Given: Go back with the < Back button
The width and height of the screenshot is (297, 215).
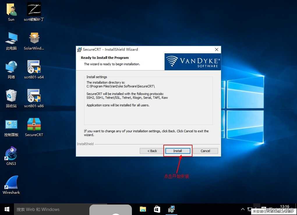Looking at the screenshot, I should tap(152, 151).
